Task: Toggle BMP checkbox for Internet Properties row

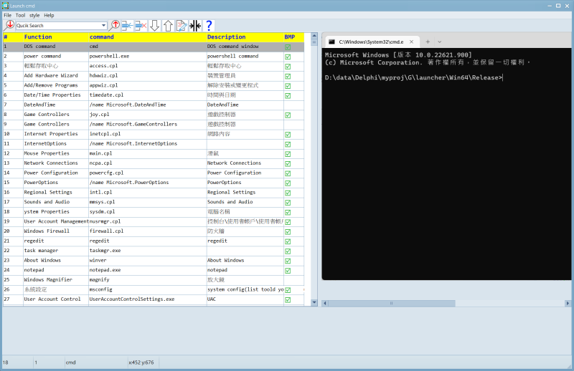Action: coord(288,134)
